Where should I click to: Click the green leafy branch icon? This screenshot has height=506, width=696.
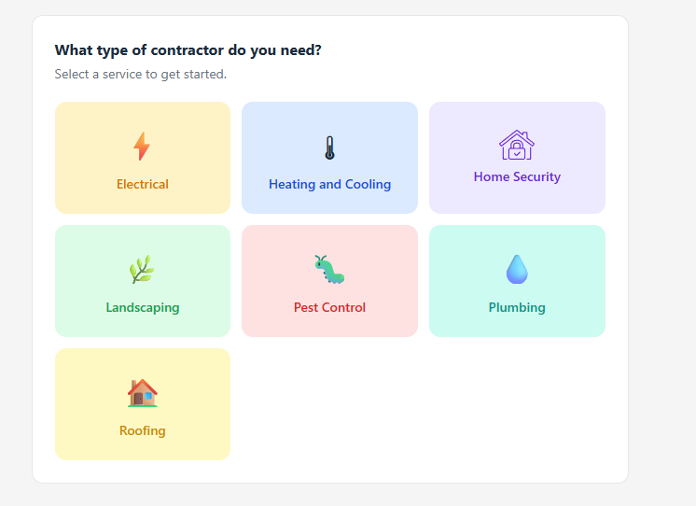[142, 269]
